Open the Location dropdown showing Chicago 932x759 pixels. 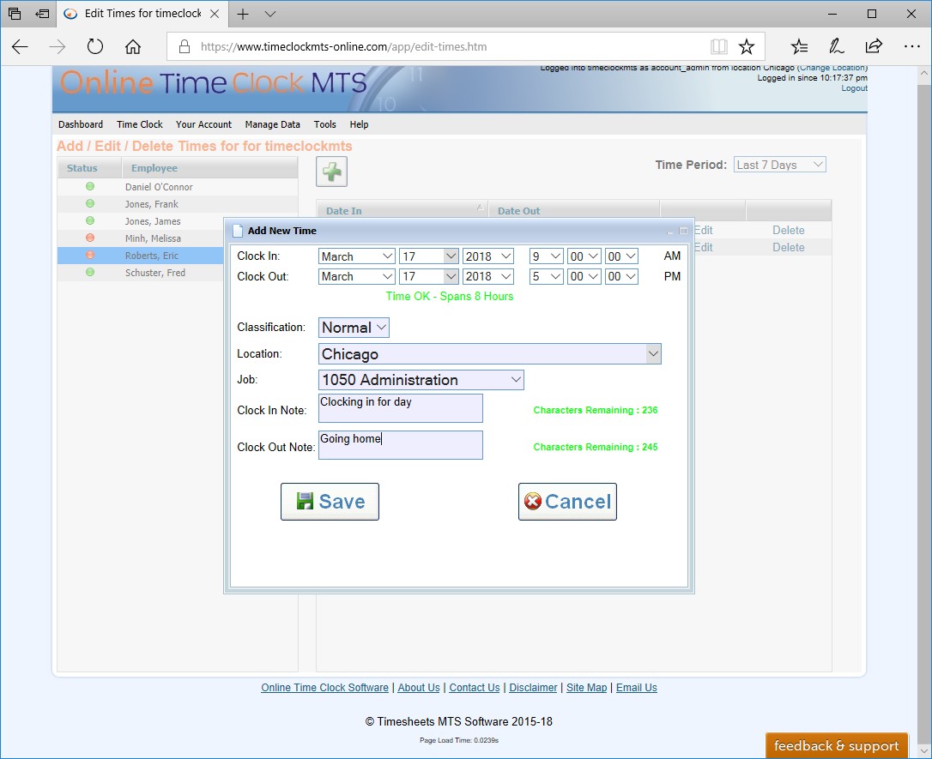coord(489,354)
